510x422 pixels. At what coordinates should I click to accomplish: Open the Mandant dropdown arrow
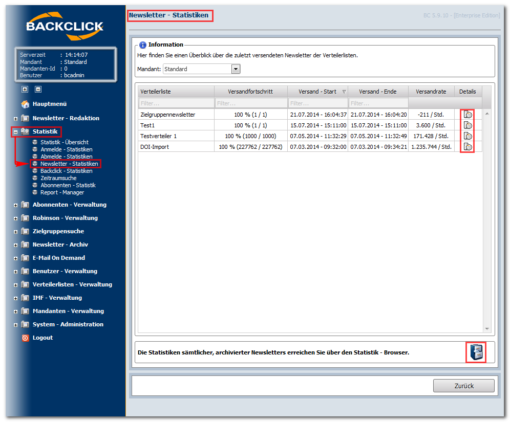[x=236, y=69]
